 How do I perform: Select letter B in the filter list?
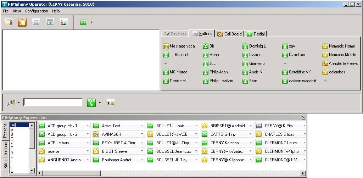(x=19, y=134)
